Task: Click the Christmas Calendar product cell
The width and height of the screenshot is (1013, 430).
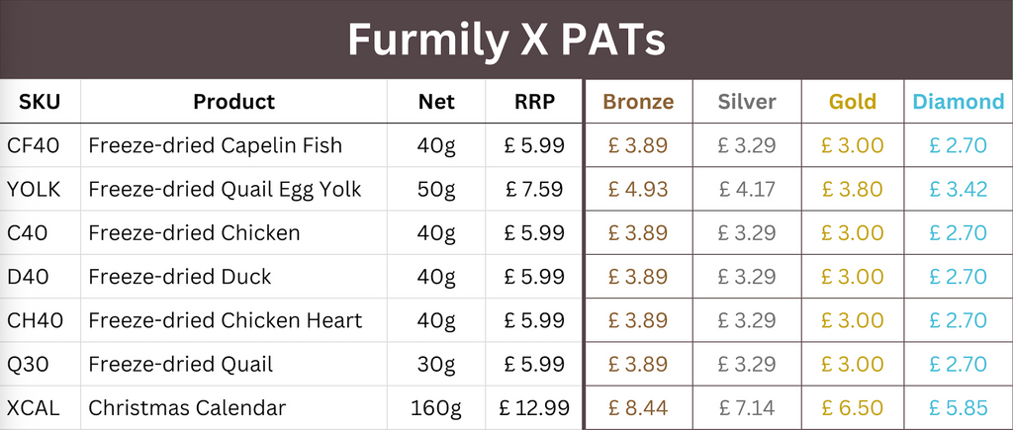Action: 187,407
